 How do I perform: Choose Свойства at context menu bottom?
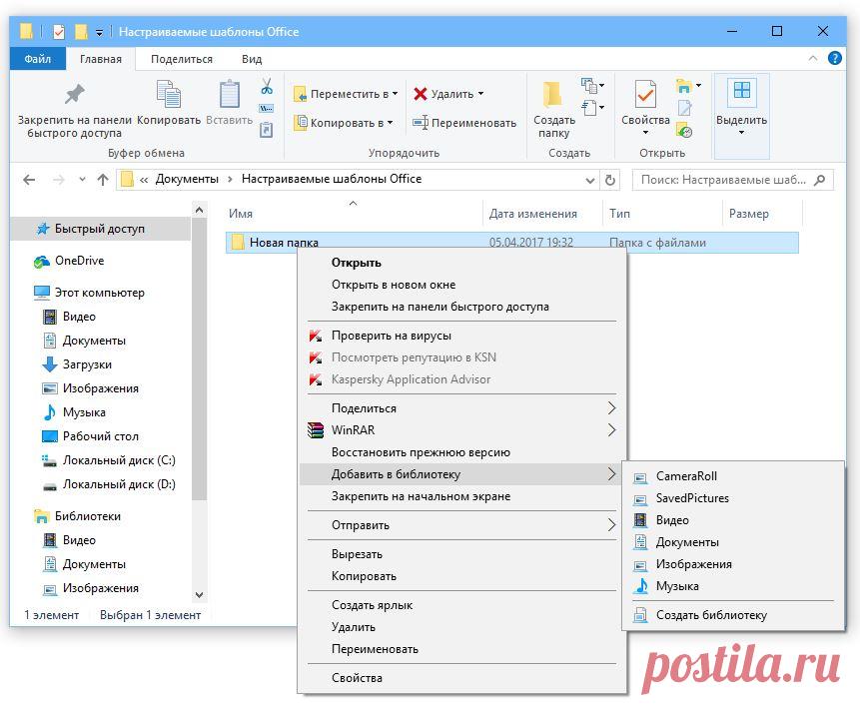click(x=462, y=678)
